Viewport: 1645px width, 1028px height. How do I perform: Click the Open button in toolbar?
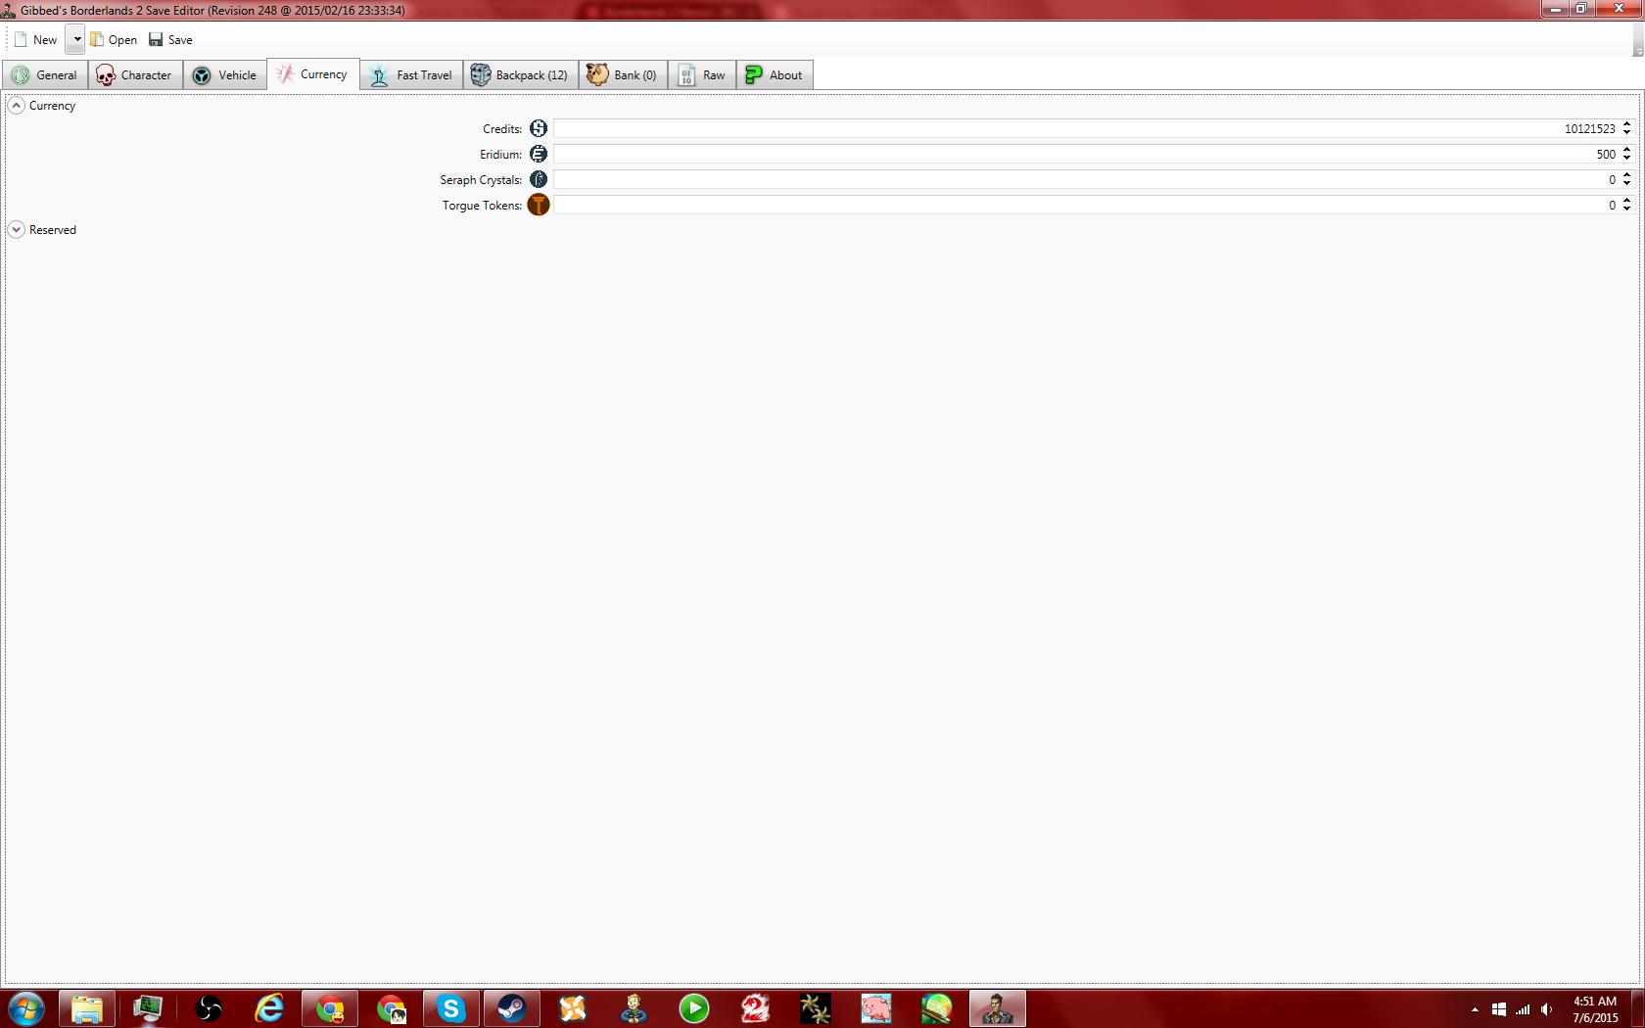(114, 40)
